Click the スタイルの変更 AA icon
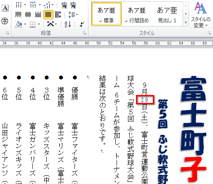The image size is (213, 184). [200, 8]
